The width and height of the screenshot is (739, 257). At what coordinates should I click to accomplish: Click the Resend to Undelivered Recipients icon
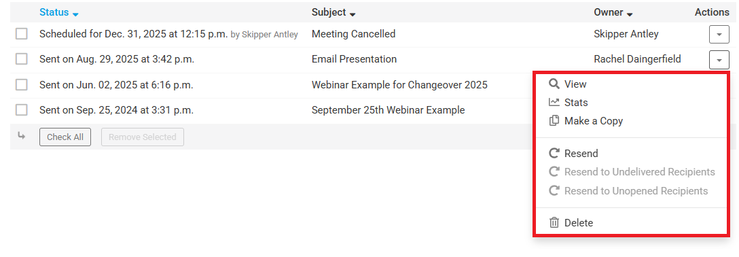tap(554, 171)
